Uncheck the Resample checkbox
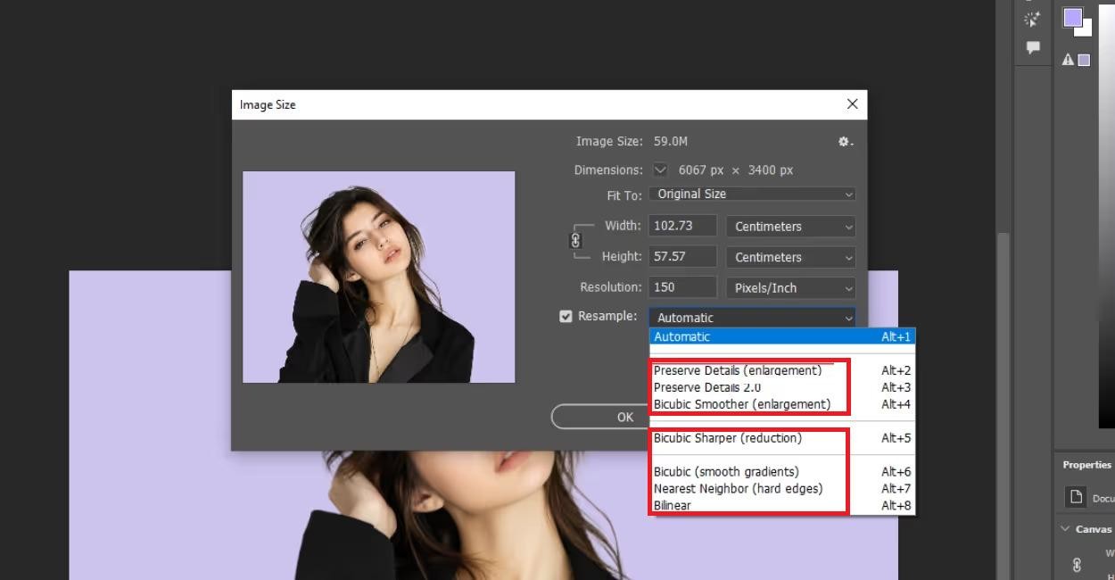 pos(566,316)
